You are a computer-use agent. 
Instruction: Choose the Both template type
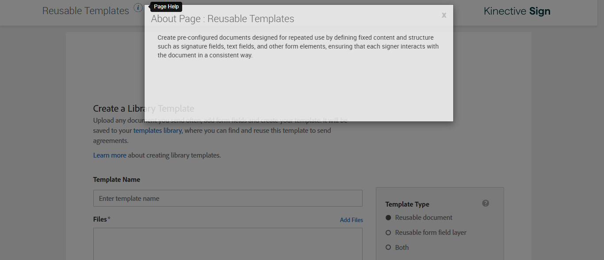(389, 248)
